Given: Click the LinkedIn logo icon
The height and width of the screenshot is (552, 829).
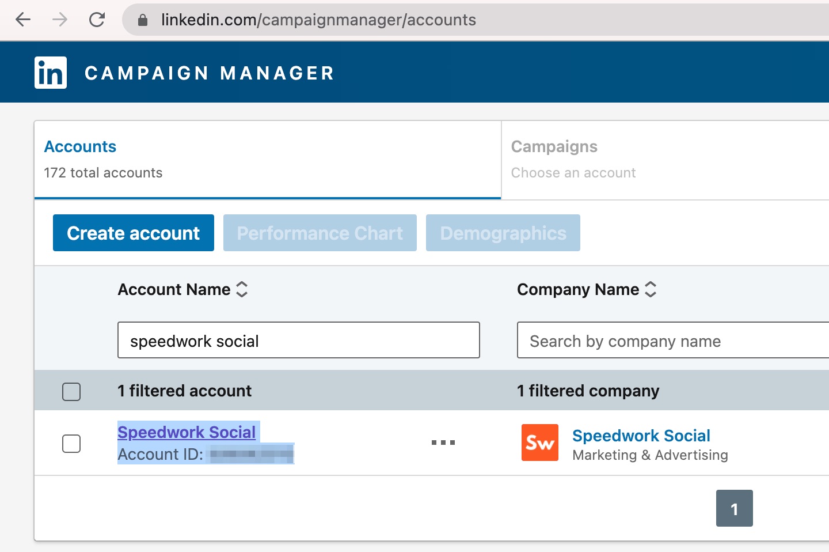Looking at the screenshot, I should pyautogui.click(x=51, y=73).
